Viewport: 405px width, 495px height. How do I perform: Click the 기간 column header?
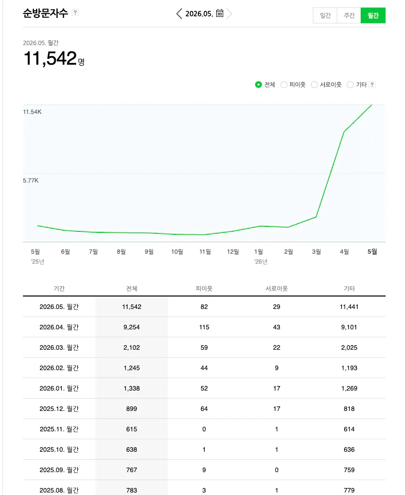pyautogui.click(x=59, y=288)
